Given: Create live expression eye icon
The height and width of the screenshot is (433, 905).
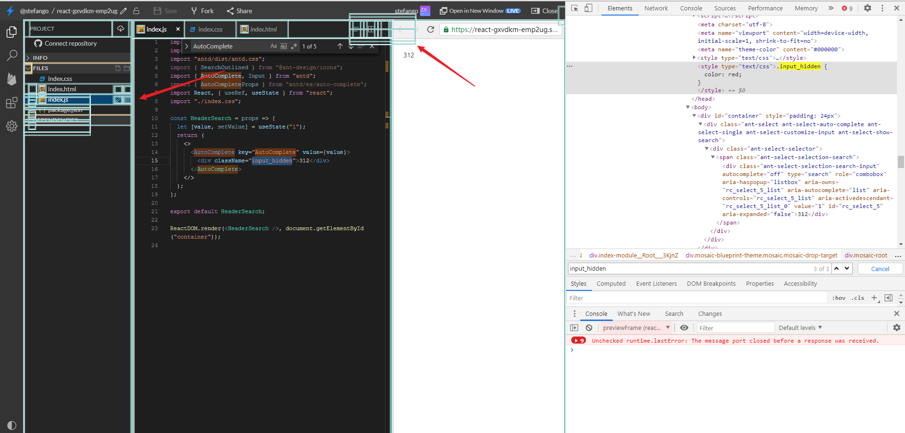Looking at the screenshot, I should tap(684, 328).
